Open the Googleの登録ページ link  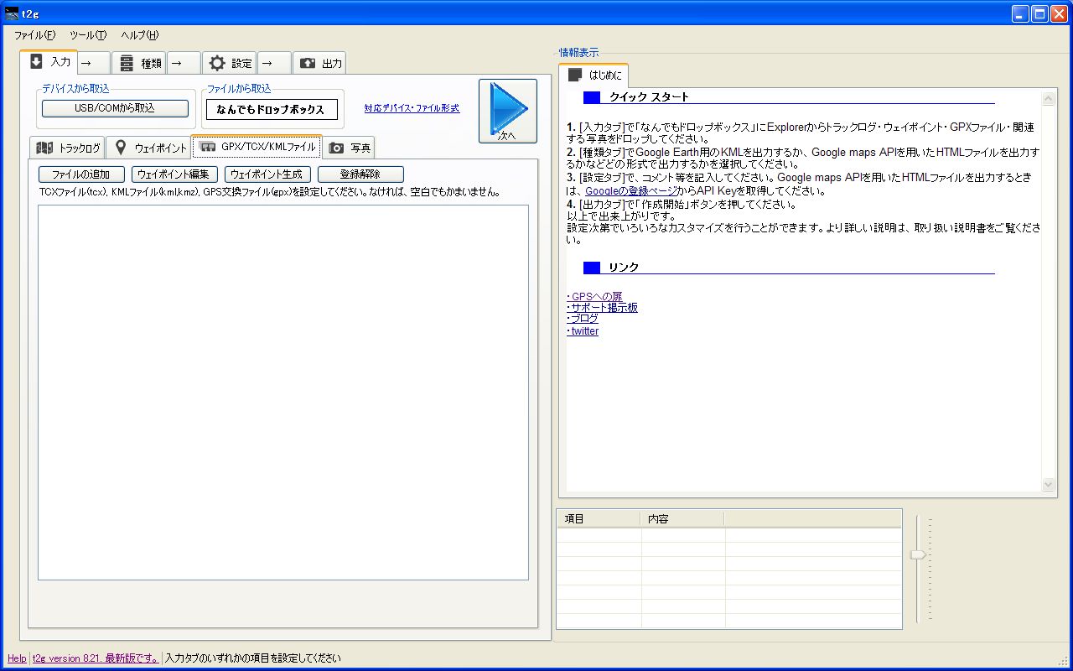pyautogui.click(x=631, y=191)
